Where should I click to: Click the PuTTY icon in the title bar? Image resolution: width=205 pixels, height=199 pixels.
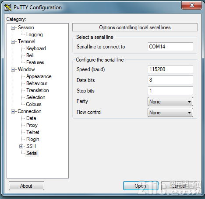8,7
